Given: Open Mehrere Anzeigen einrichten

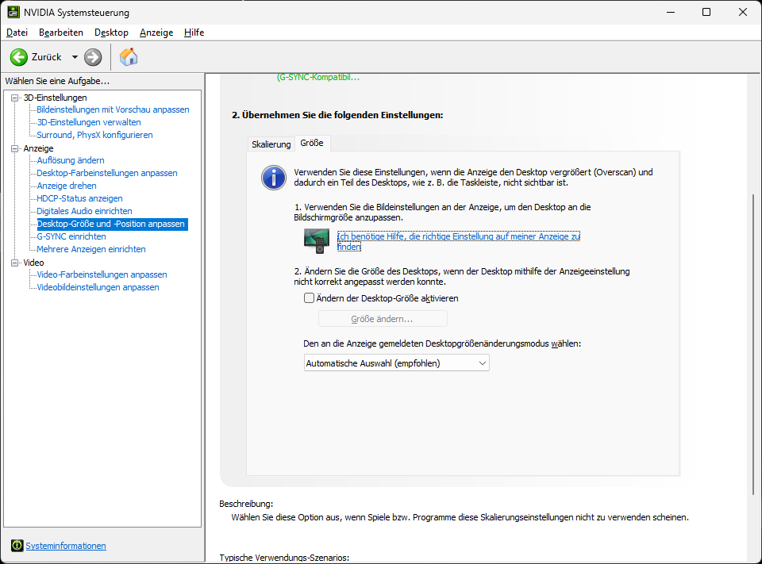Looking at the screenshot, I should point(91,249).
